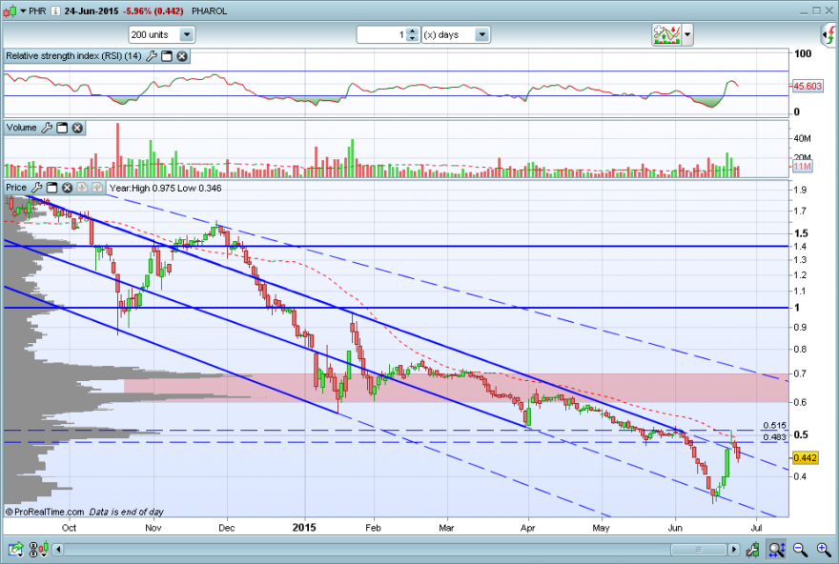Expand the (x) days timeframe dropdown

(x=482, y=34)
